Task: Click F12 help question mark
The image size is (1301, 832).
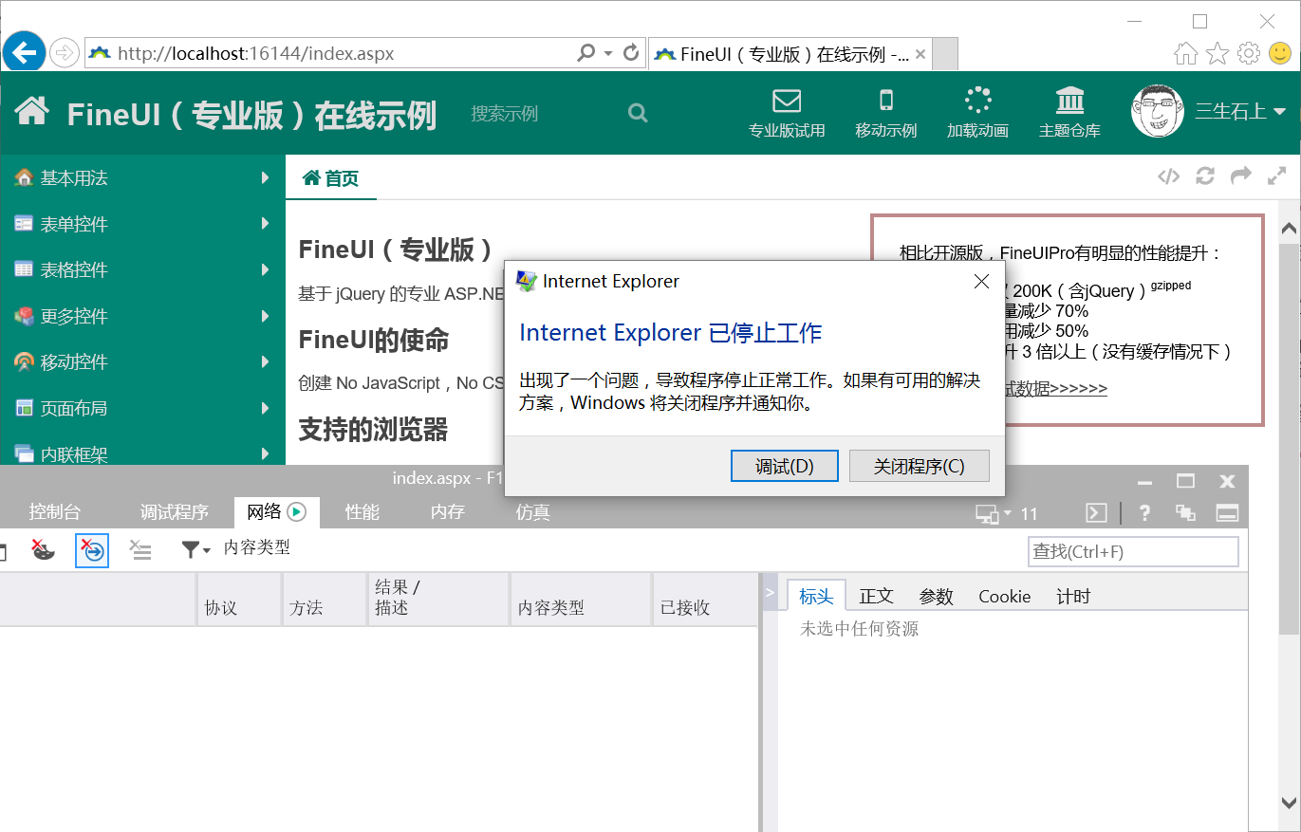Action: click(1145, 513)
